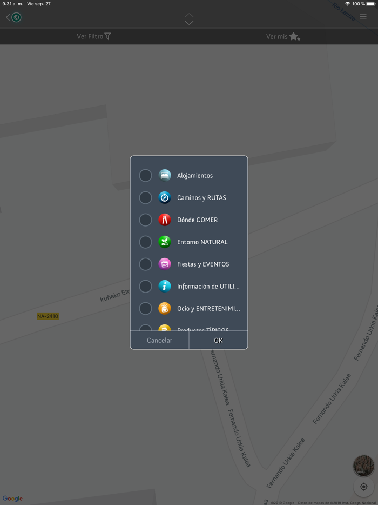Image resolution: width=378 pixels, height=505 pixels.
Task: Select the Dónde COMER radio button
Action: coord(145,220)
